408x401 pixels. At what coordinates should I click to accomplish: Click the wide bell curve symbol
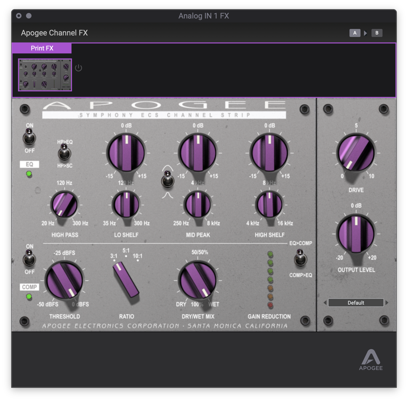click(x=167, y=168)
